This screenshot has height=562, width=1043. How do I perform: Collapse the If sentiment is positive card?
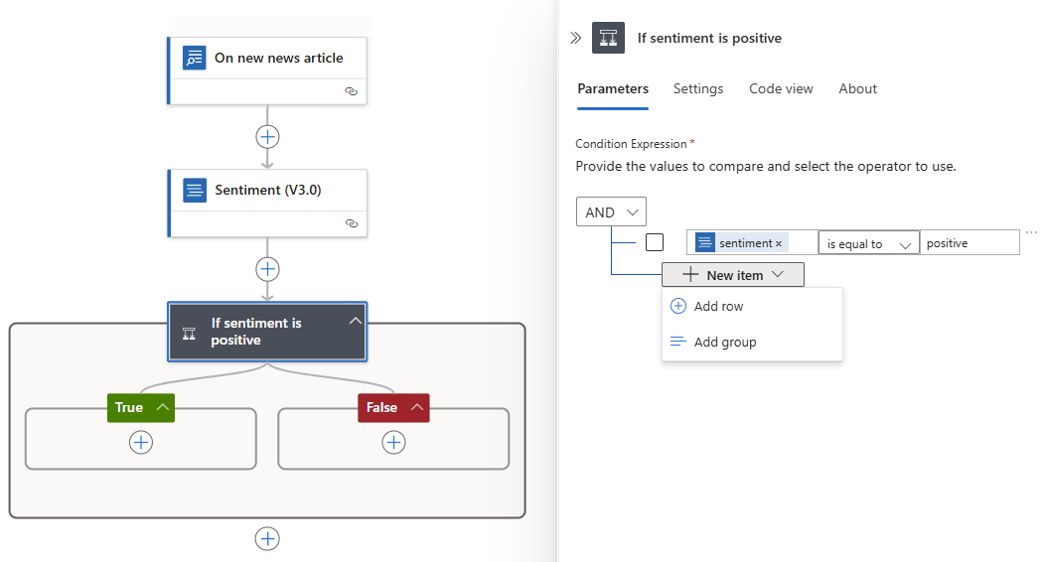(356, 321)
